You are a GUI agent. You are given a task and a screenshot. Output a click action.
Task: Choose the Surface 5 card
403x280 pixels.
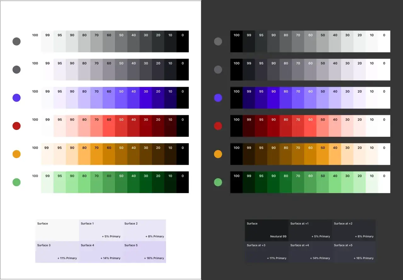(144, 252)
